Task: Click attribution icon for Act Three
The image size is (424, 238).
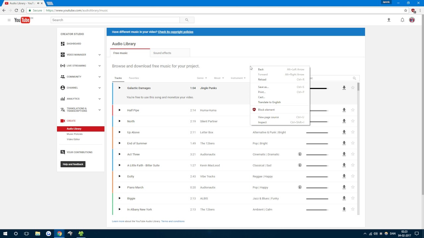Action: [x=300, y=154]
